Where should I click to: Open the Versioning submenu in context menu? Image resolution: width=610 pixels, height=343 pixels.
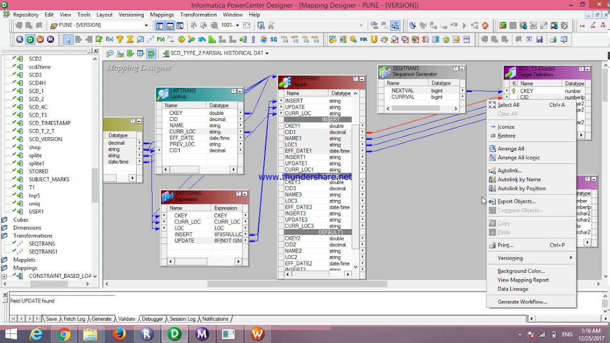pyautogui.click(x=531, y=258)
